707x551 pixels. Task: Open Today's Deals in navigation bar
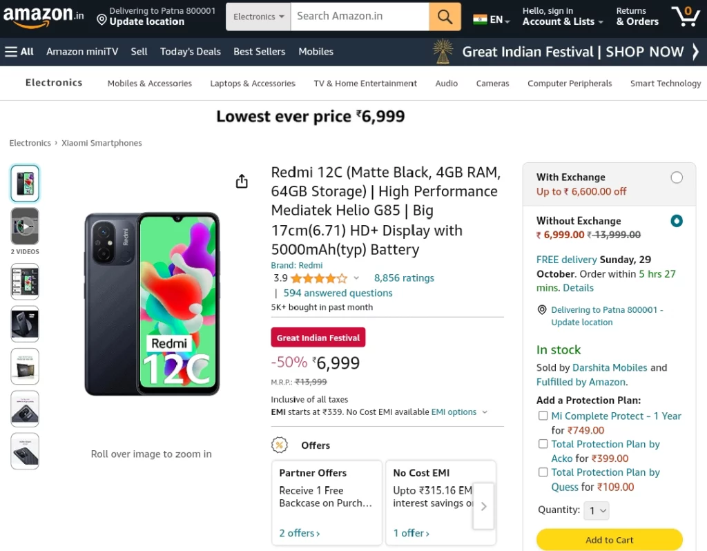[x=191, y=51]
